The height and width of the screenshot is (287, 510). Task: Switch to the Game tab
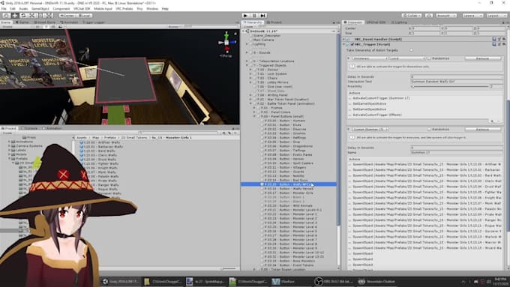[22, 22]
